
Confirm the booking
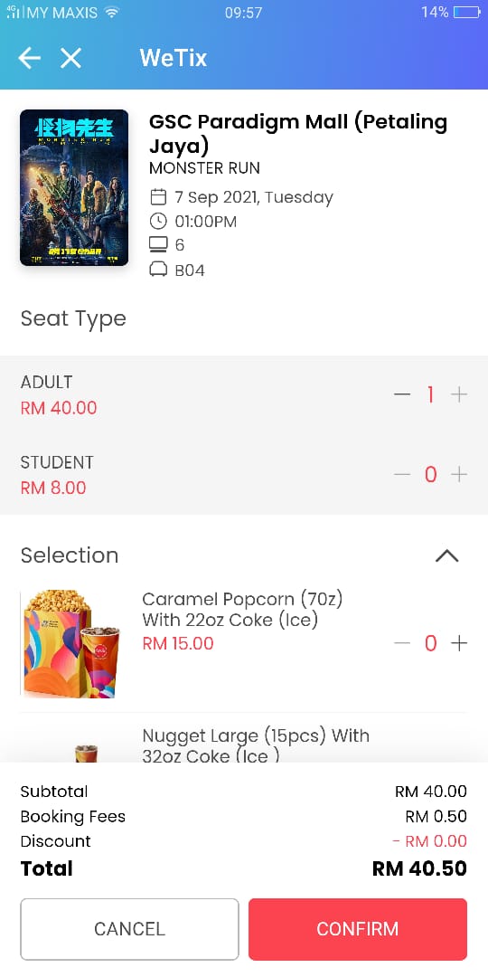point(357,929)
